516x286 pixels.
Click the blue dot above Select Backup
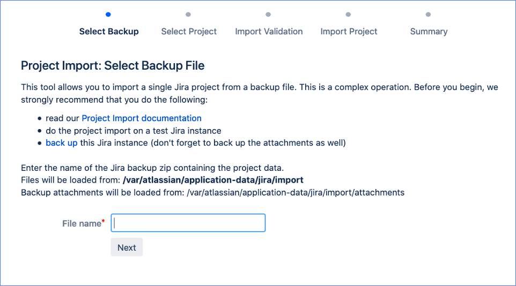(x=108, y=14)
